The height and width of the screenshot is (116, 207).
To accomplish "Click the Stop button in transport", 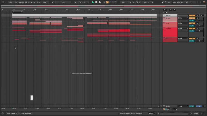I will 96,2.
